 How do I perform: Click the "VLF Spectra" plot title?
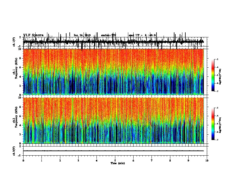tap(34, 35)
